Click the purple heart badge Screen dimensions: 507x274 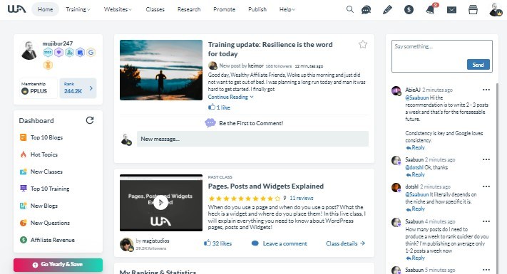[x=58, y=52]
